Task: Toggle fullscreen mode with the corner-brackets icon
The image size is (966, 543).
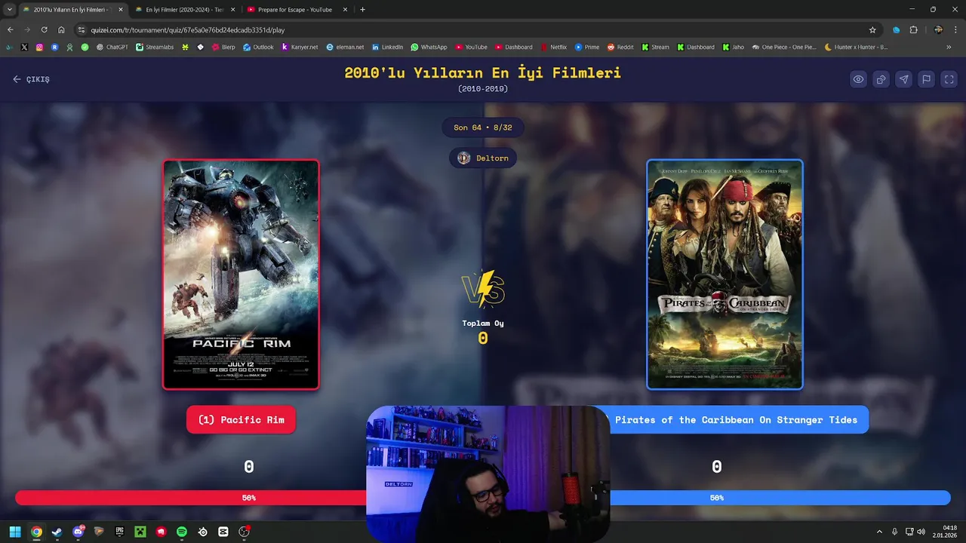Action: [x=949, y=79]
